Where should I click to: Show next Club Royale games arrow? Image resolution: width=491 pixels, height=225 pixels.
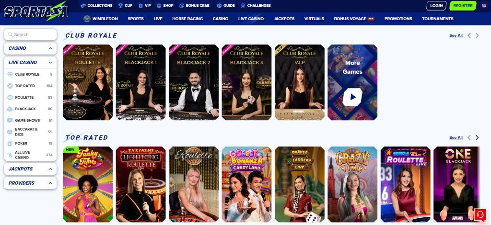click(477, 35)
